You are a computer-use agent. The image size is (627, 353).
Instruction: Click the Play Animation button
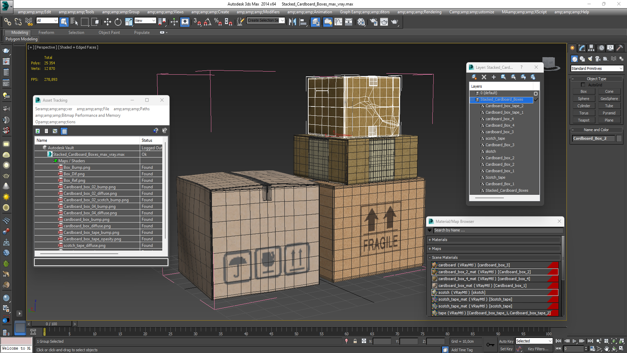574,341
